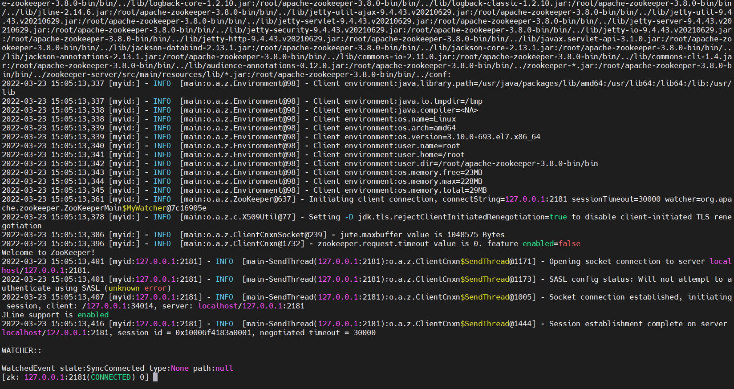The height and width of the screenshot is (389, 734).
Task: Click 'state:SyncConnected' in the WatchedEvent line
Action: point(102,368)
